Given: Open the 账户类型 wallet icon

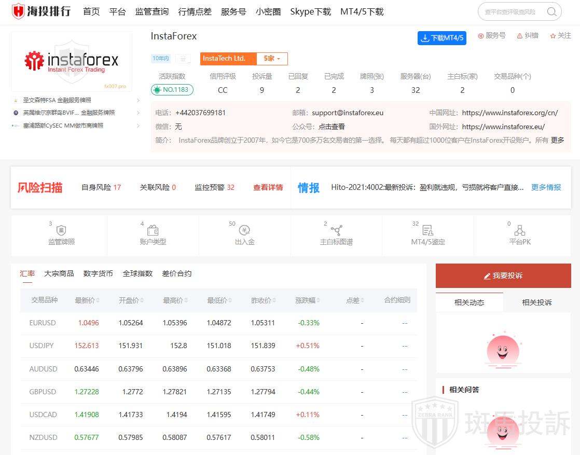Looking at the screenshot, I should pyautogui.click(x=153, y=230).
